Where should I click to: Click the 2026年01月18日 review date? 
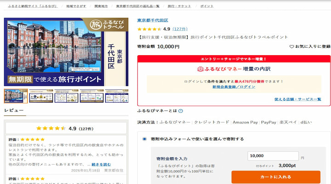click(86, 170)
